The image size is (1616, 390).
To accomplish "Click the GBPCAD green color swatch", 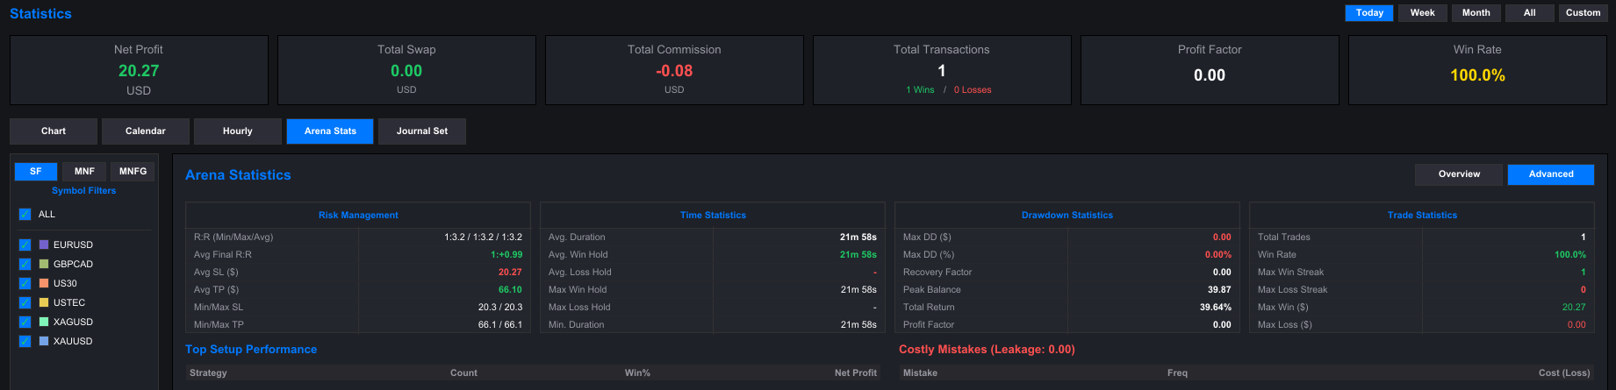I will [x=44, y=264].
